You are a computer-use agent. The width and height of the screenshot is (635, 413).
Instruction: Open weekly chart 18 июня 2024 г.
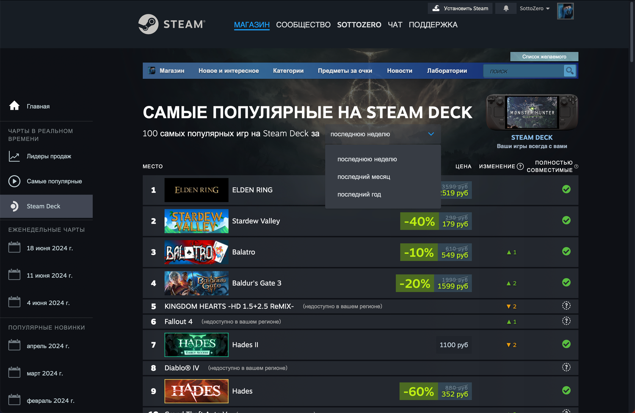pyautogui.click(x=50, y=248)
